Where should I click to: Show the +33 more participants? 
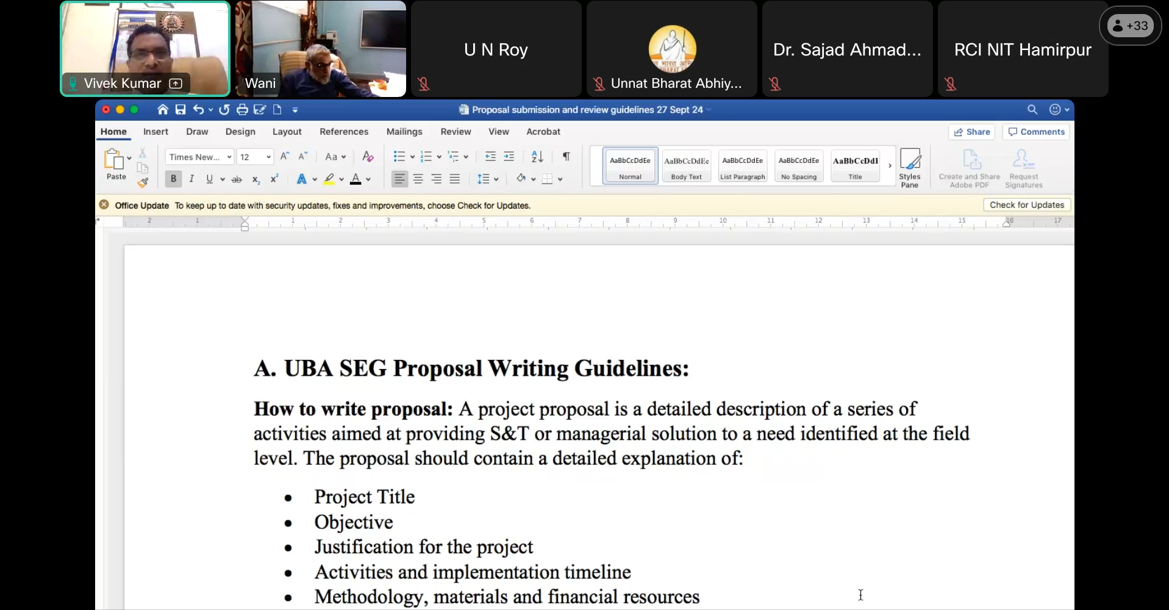click(x=1131, y=26)
